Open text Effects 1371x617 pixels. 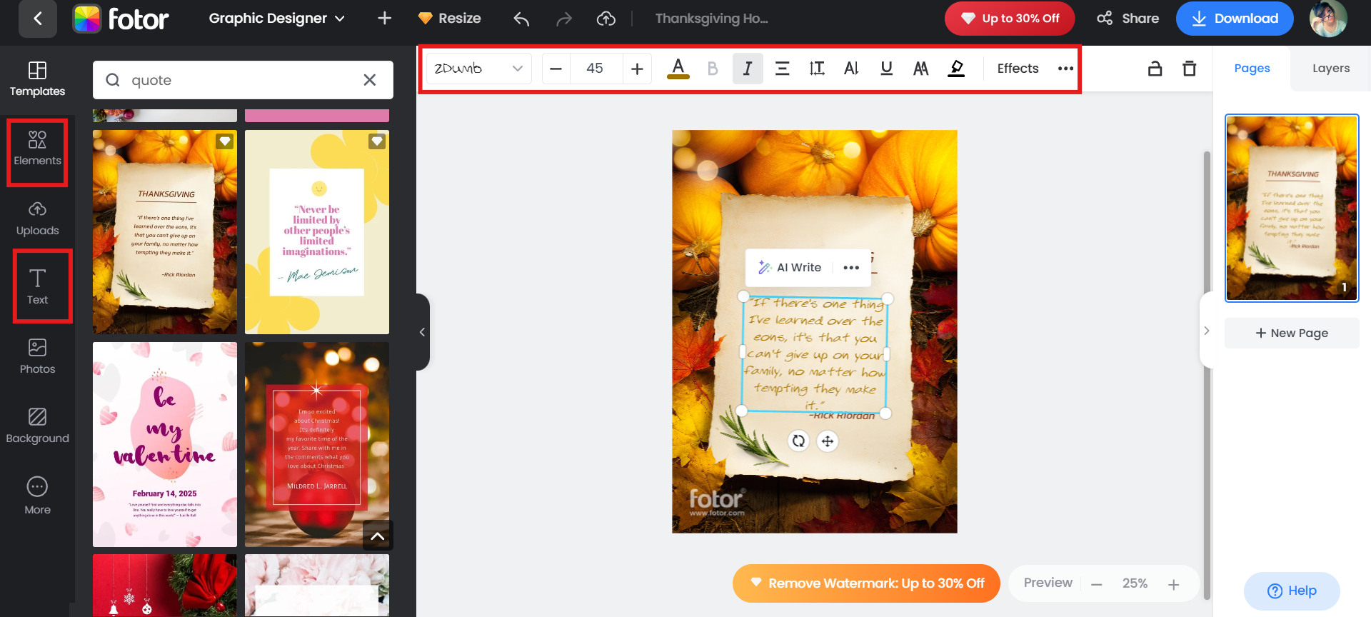click(1018, 69)
